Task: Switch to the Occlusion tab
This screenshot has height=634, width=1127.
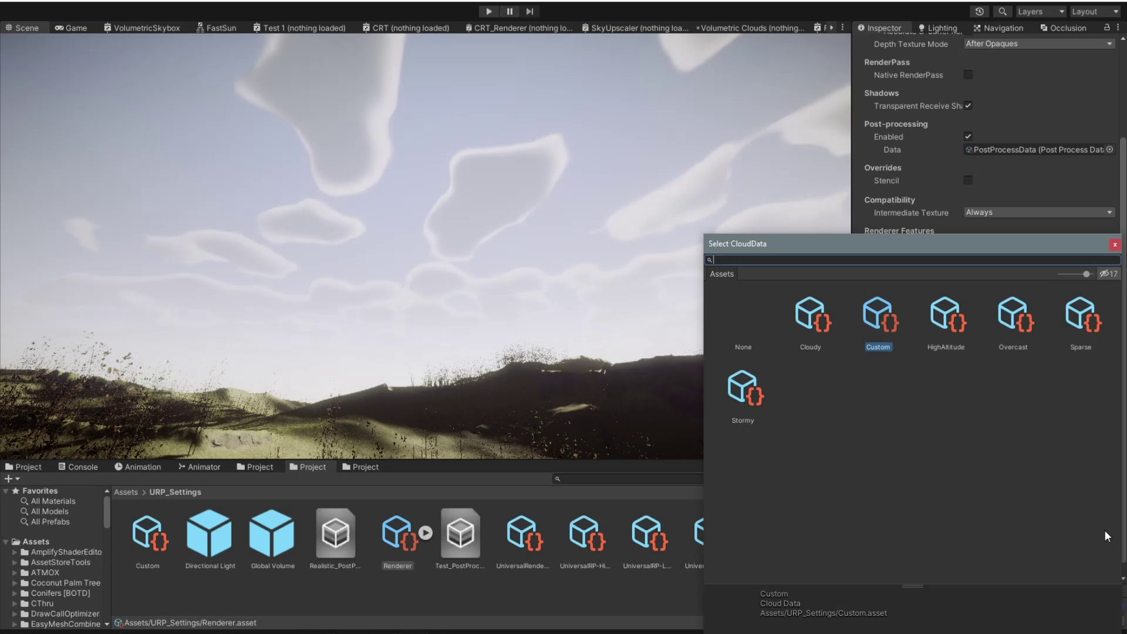Action: click(x=1063, y=28)
